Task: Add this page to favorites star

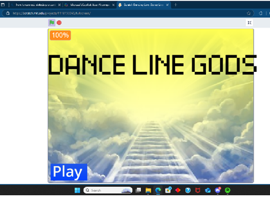Action: pyautogui.click(x=249, y=13)
